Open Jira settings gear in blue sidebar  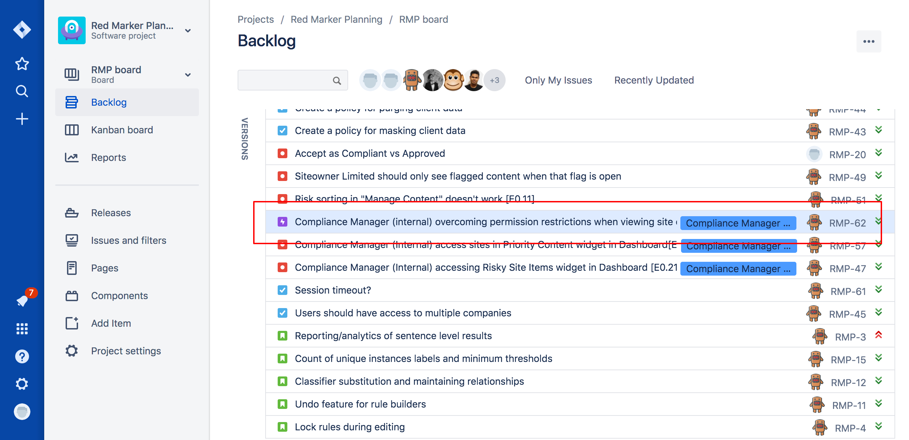click(22, 384)
